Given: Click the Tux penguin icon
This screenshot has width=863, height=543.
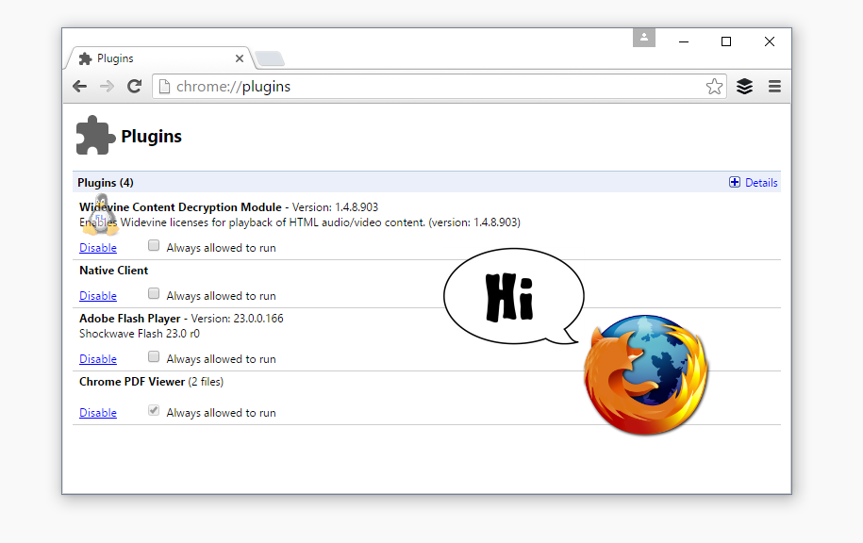Looking at the screenshot, I should click(101, 215).
